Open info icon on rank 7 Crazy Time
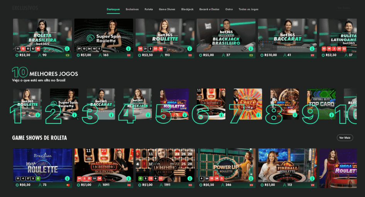 (x=258, y=115)
